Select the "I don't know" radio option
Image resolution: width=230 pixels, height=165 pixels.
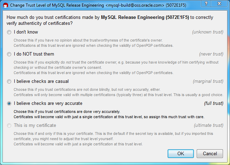[x=9, y=32]
